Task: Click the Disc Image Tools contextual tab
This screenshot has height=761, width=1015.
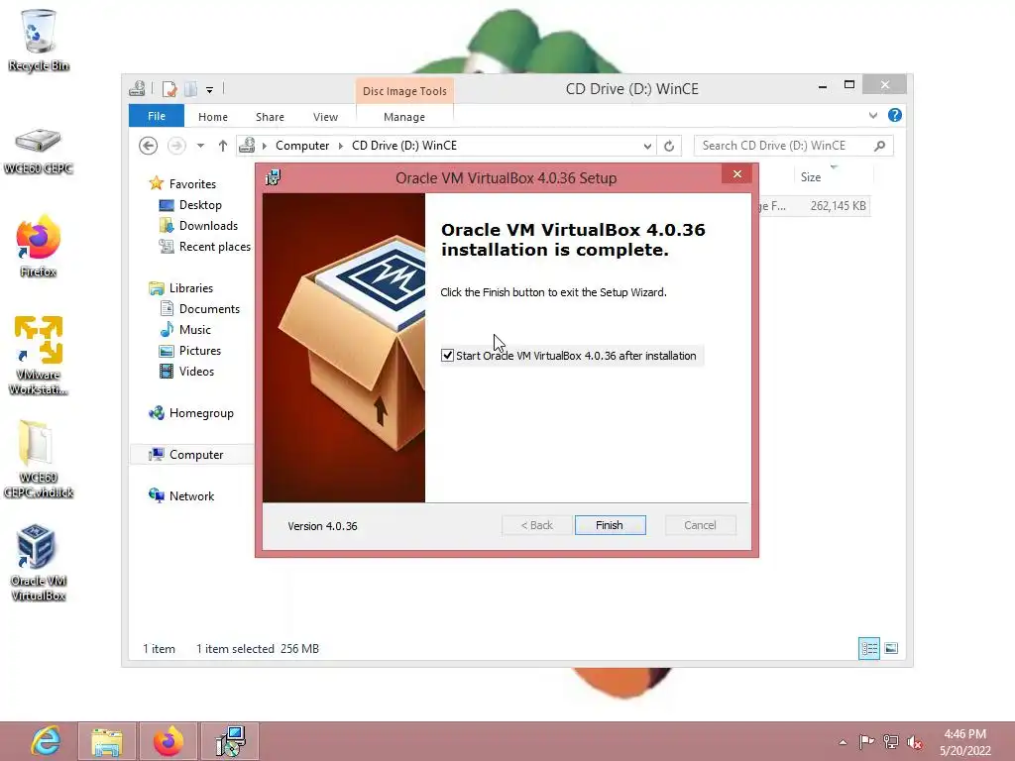Action: tap(404, 91)
